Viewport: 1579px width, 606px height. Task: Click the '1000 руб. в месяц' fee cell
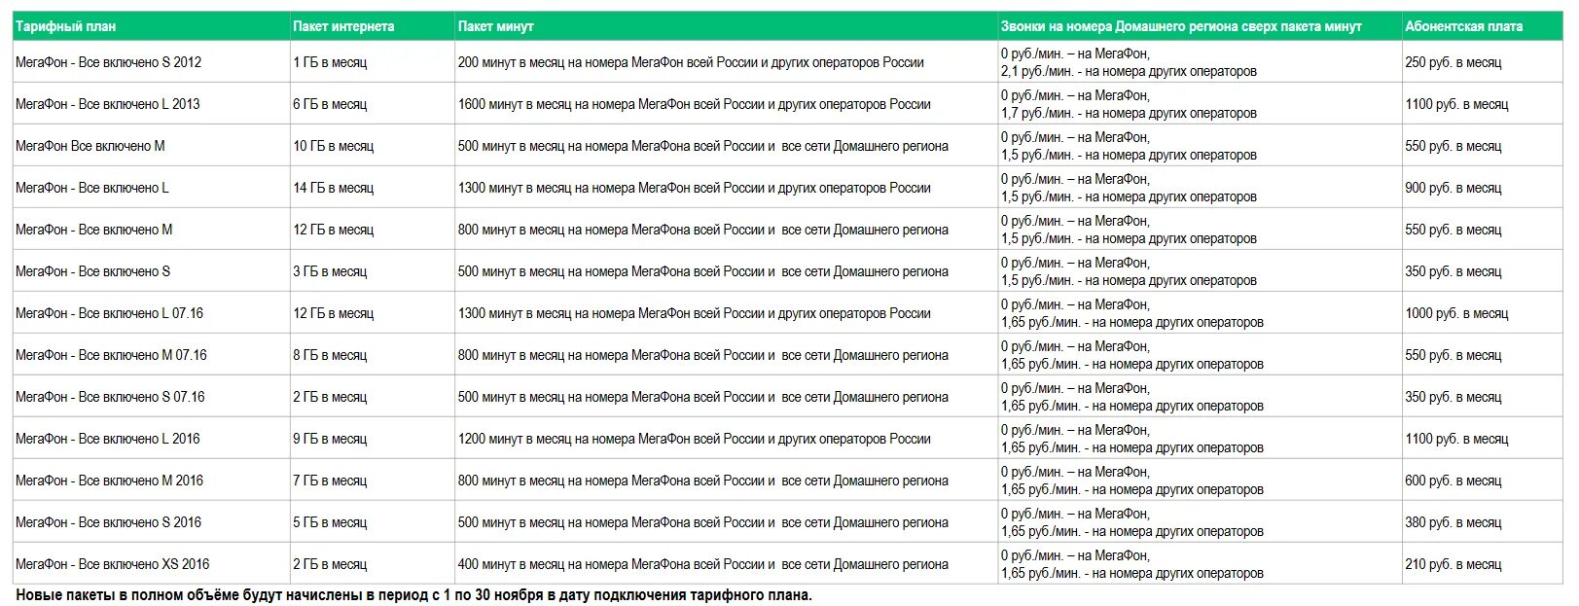pyautogui.click(x=1483, y=313)
